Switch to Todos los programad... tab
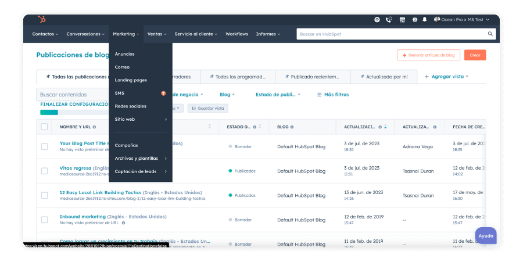 coord(238,77)
